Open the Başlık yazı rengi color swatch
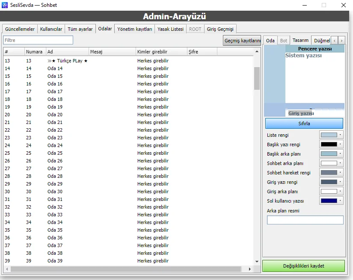This screenshot has height=280, width=353. point(329,144)
